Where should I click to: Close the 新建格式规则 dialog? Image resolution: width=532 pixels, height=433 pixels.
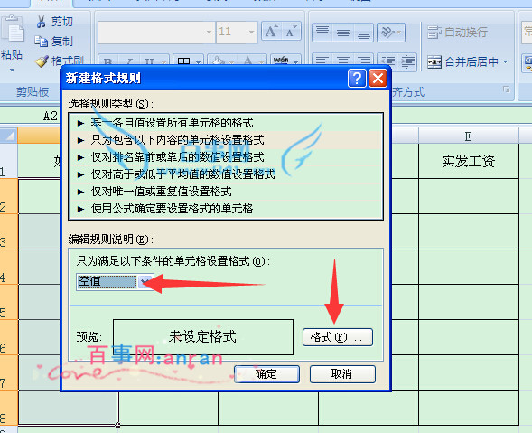point(378,78)
